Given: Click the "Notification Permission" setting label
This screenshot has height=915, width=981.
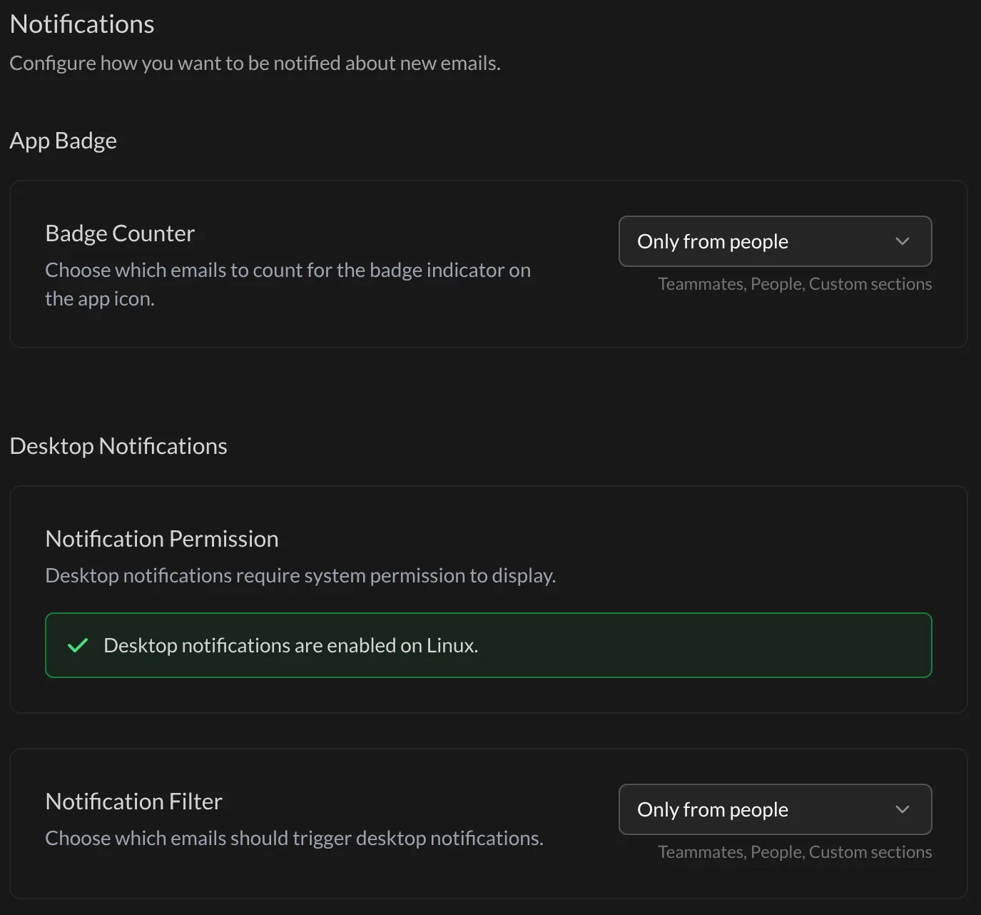Looking at the screenshot, I should 162,539.
